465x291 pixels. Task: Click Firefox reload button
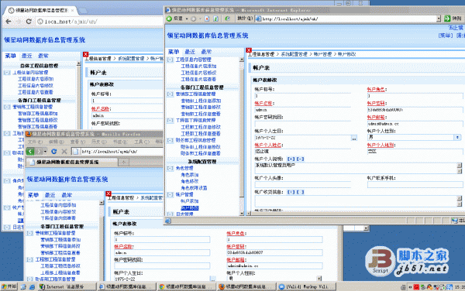[x=54, y=151]
